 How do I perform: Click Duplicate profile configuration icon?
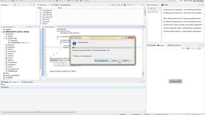point(154,9)
